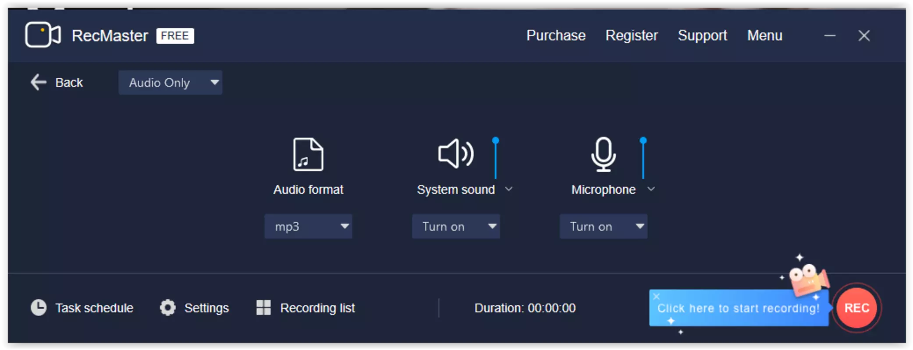Open the Audio Only mode dropdown
The image size is (913, 350).
(170, 83)
